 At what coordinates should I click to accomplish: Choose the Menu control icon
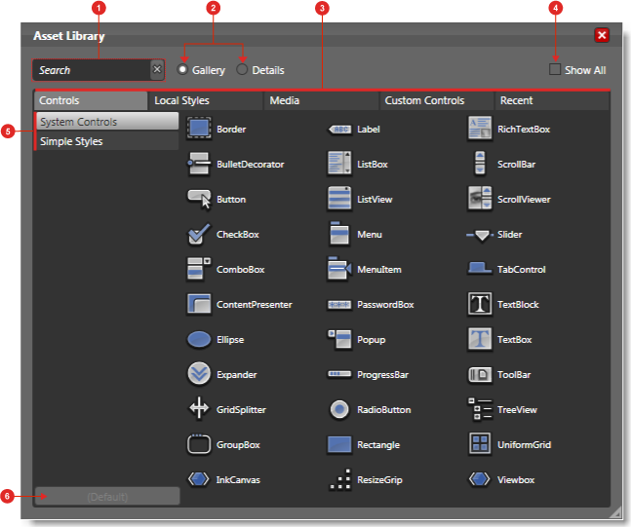pyautogui.click(x=338, y=234)
